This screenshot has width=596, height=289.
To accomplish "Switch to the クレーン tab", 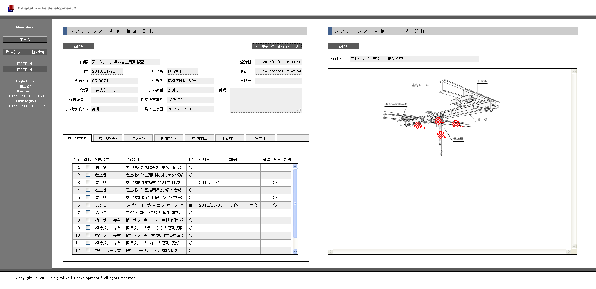I will (138, 138).
